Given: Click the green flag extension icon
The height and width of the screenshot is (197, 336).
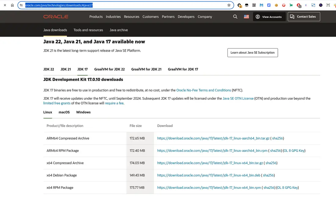Looking at the screenshot, I should 291,5.
